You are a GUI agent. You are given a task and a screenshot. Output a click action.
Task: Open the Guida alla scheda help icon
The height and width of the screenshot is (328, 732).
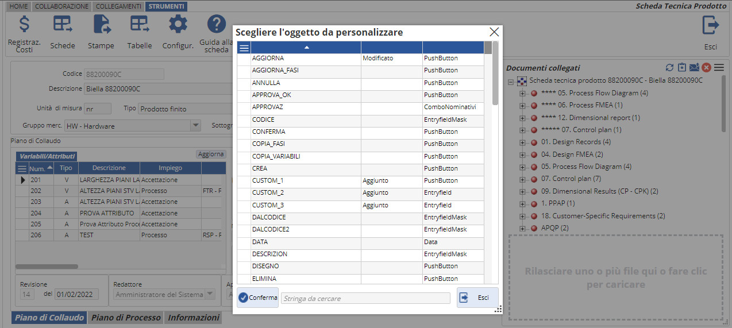(x=217, y=25)
